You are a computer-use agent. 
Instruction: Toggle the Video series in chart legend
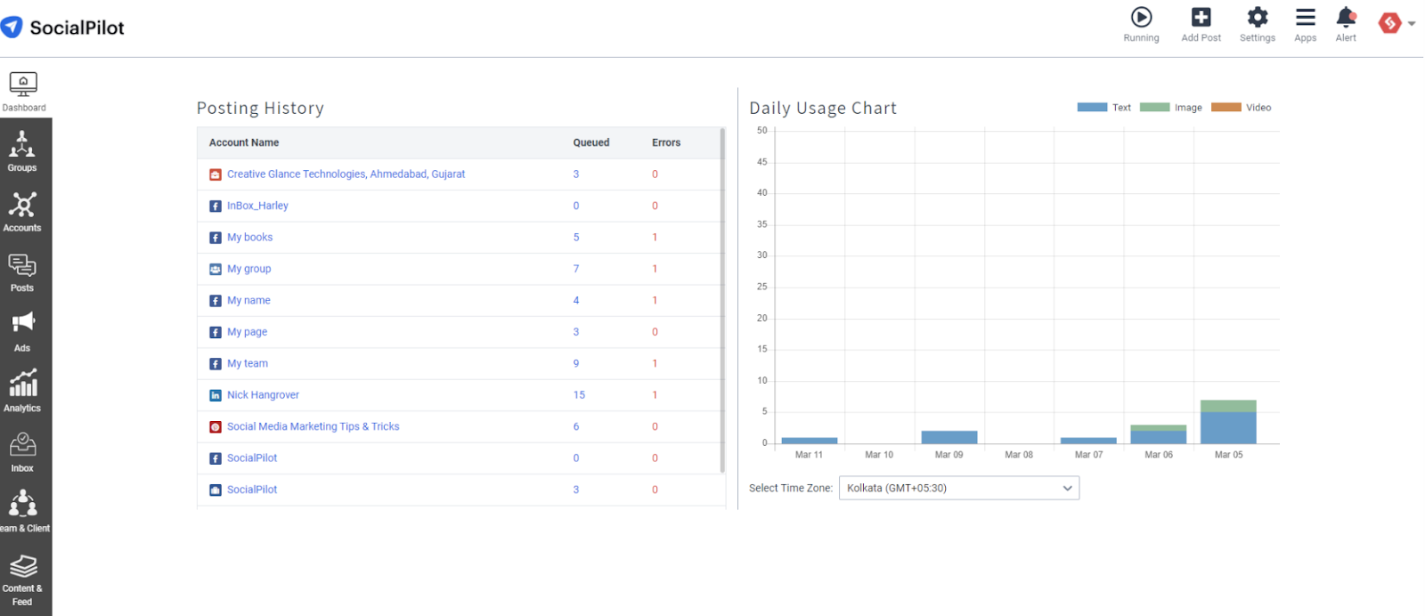click(x=1241, y=108)
